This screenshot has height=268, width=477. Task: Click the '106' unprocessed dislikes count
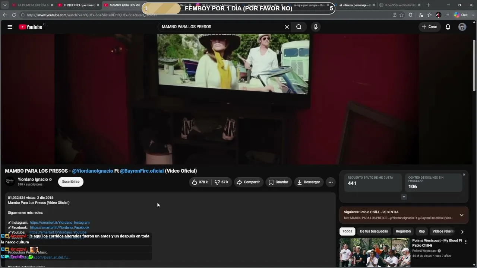(413, 186)
